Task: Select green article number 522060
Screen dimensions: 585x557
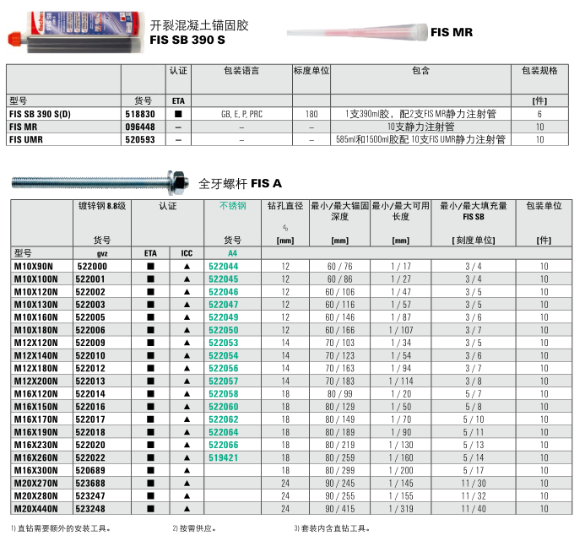Action: 224,407
